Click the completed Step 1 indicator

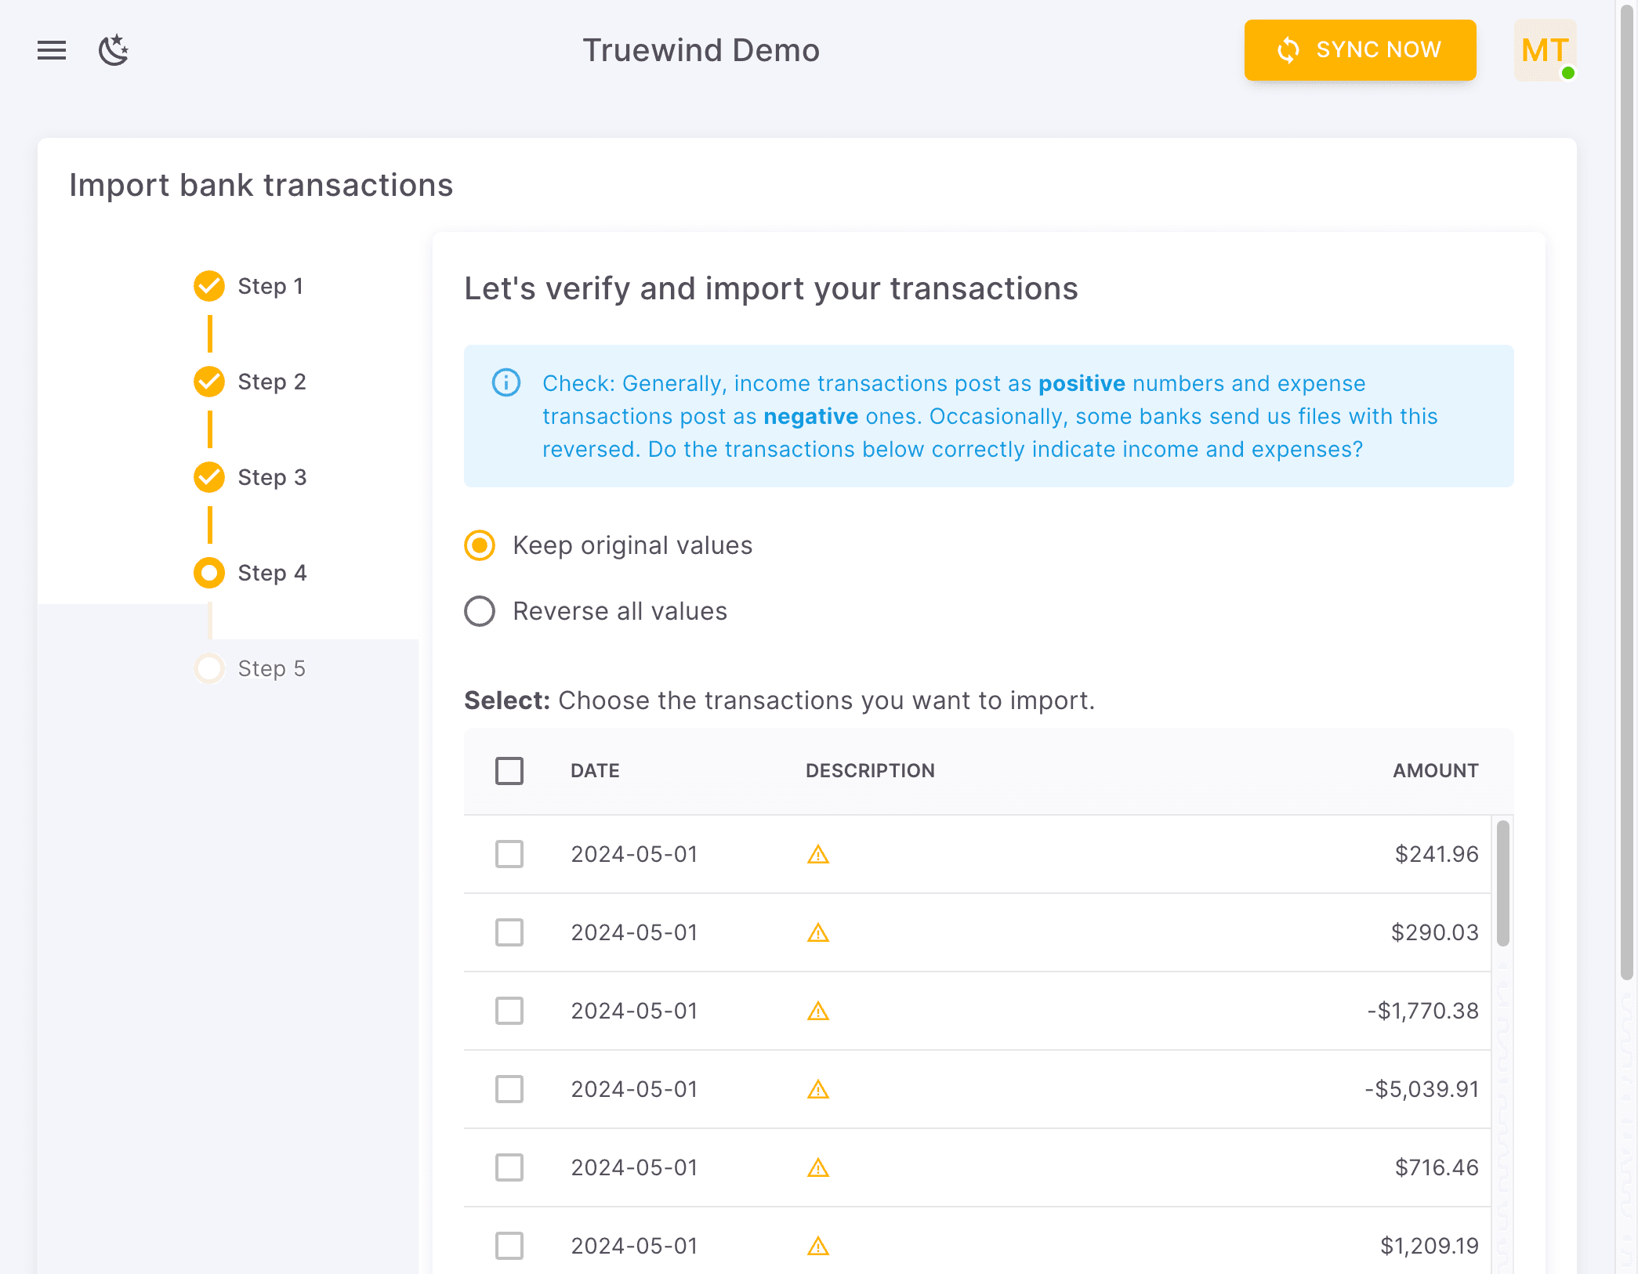208,286
